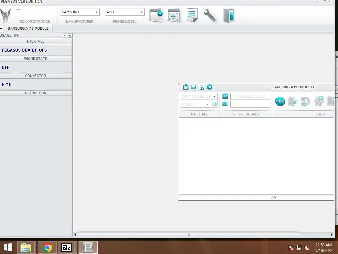The height and width of the screenshot is (254, 338).
Task: Click the 0% progress bar
Action: pyautogui.click(x=256, y=197)
